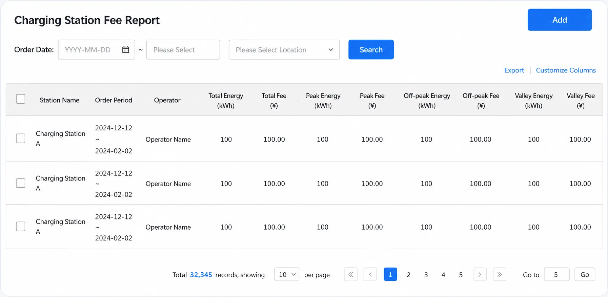This screenshot has width=608, height=297.
Task: Go to next page arrow
Action: [x=480, y=274]
